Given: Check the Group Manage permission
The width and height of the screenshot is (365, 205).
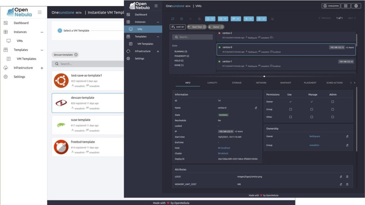Looking at the screenshot, I should (312, 109).
